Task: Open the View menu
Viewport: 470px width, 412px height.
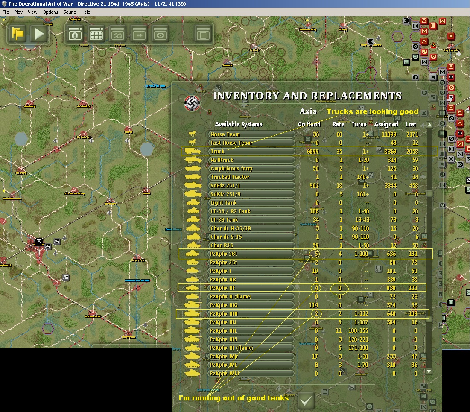Action: coord(32,12)
